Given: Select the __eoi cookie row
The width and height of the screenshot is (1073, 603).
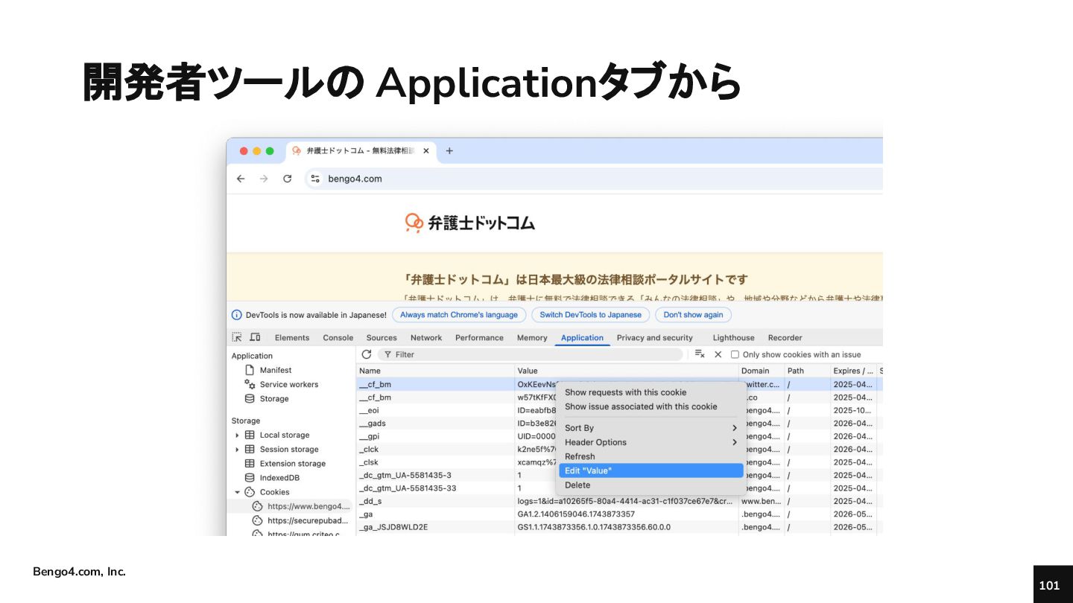Looking at the screenshot, I should point(619,410).
